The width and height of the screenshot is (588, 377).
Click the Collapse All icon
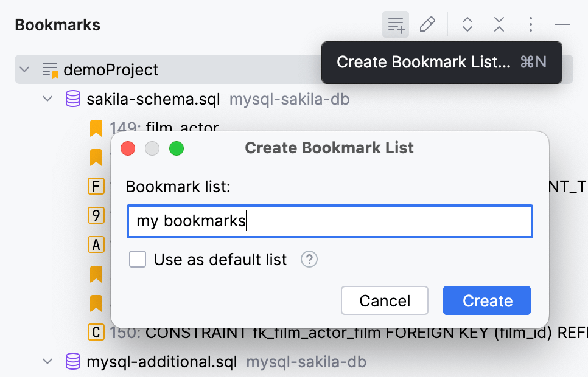pos(499,24)
